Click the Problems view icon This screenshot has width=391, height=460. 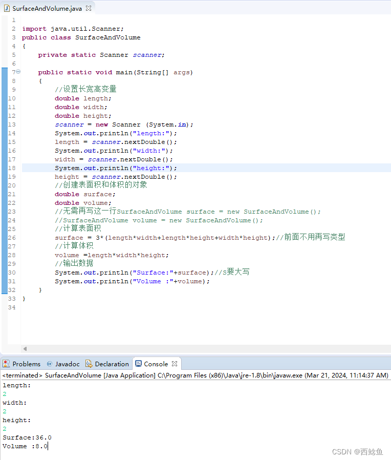pyautogui.click(x=6, y=364)
